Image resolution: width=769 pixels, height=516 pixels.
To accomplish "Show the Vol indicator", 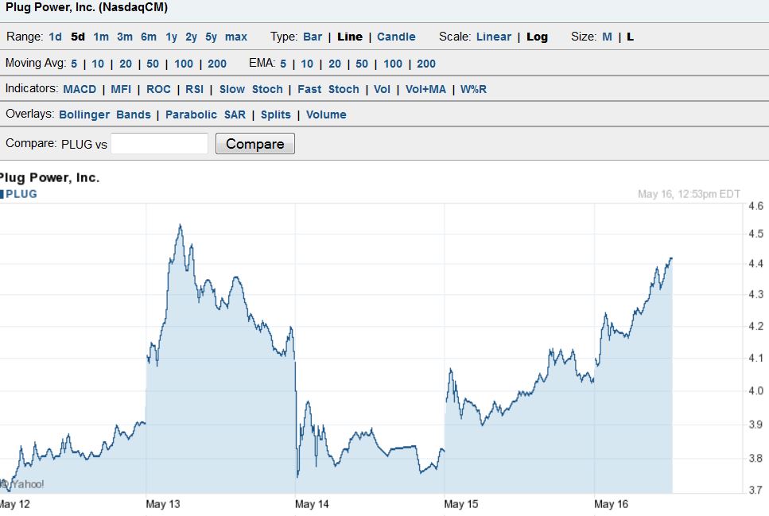I will tap(382, 89).
